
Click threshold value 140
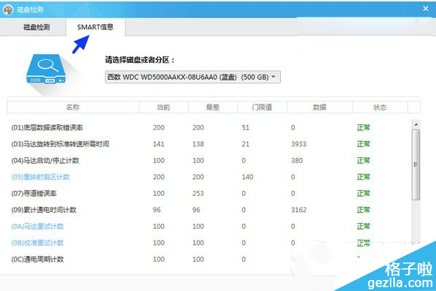point(247,177)
